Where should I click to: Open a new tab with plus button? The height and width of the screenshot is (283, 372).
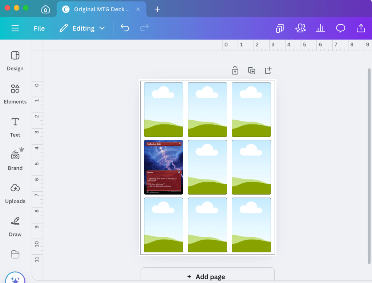pos(157,9)
